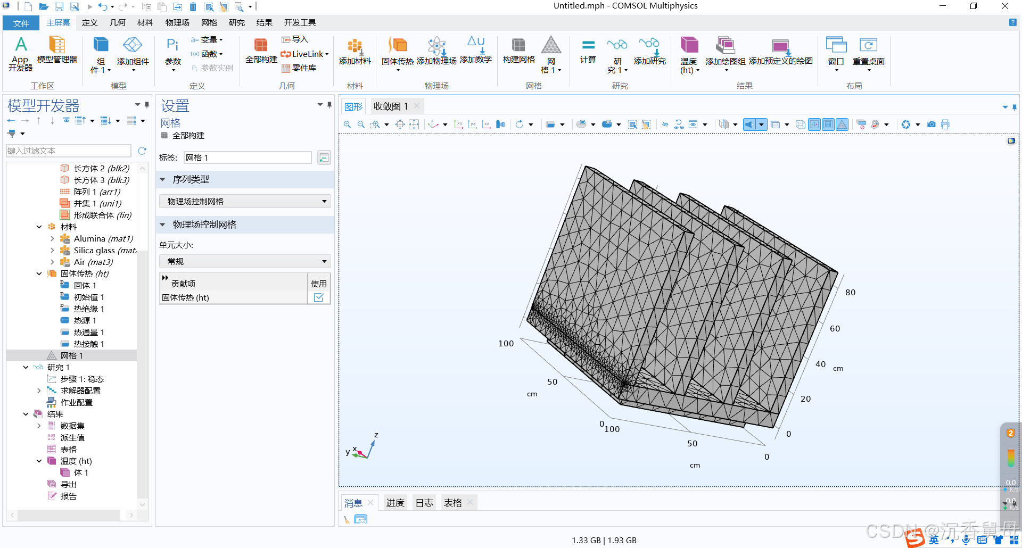The height and width of the screenshot is (548, 1022).
Task: Click the 标签 field containing 网格 1
Action: tap(248, 157)
